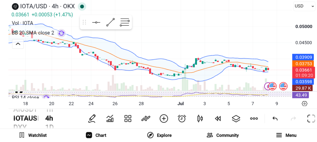Viewport: 317px width, 142px height.
Task: Select the IOTAUS symbol in the picker
Action: (26, 118)
